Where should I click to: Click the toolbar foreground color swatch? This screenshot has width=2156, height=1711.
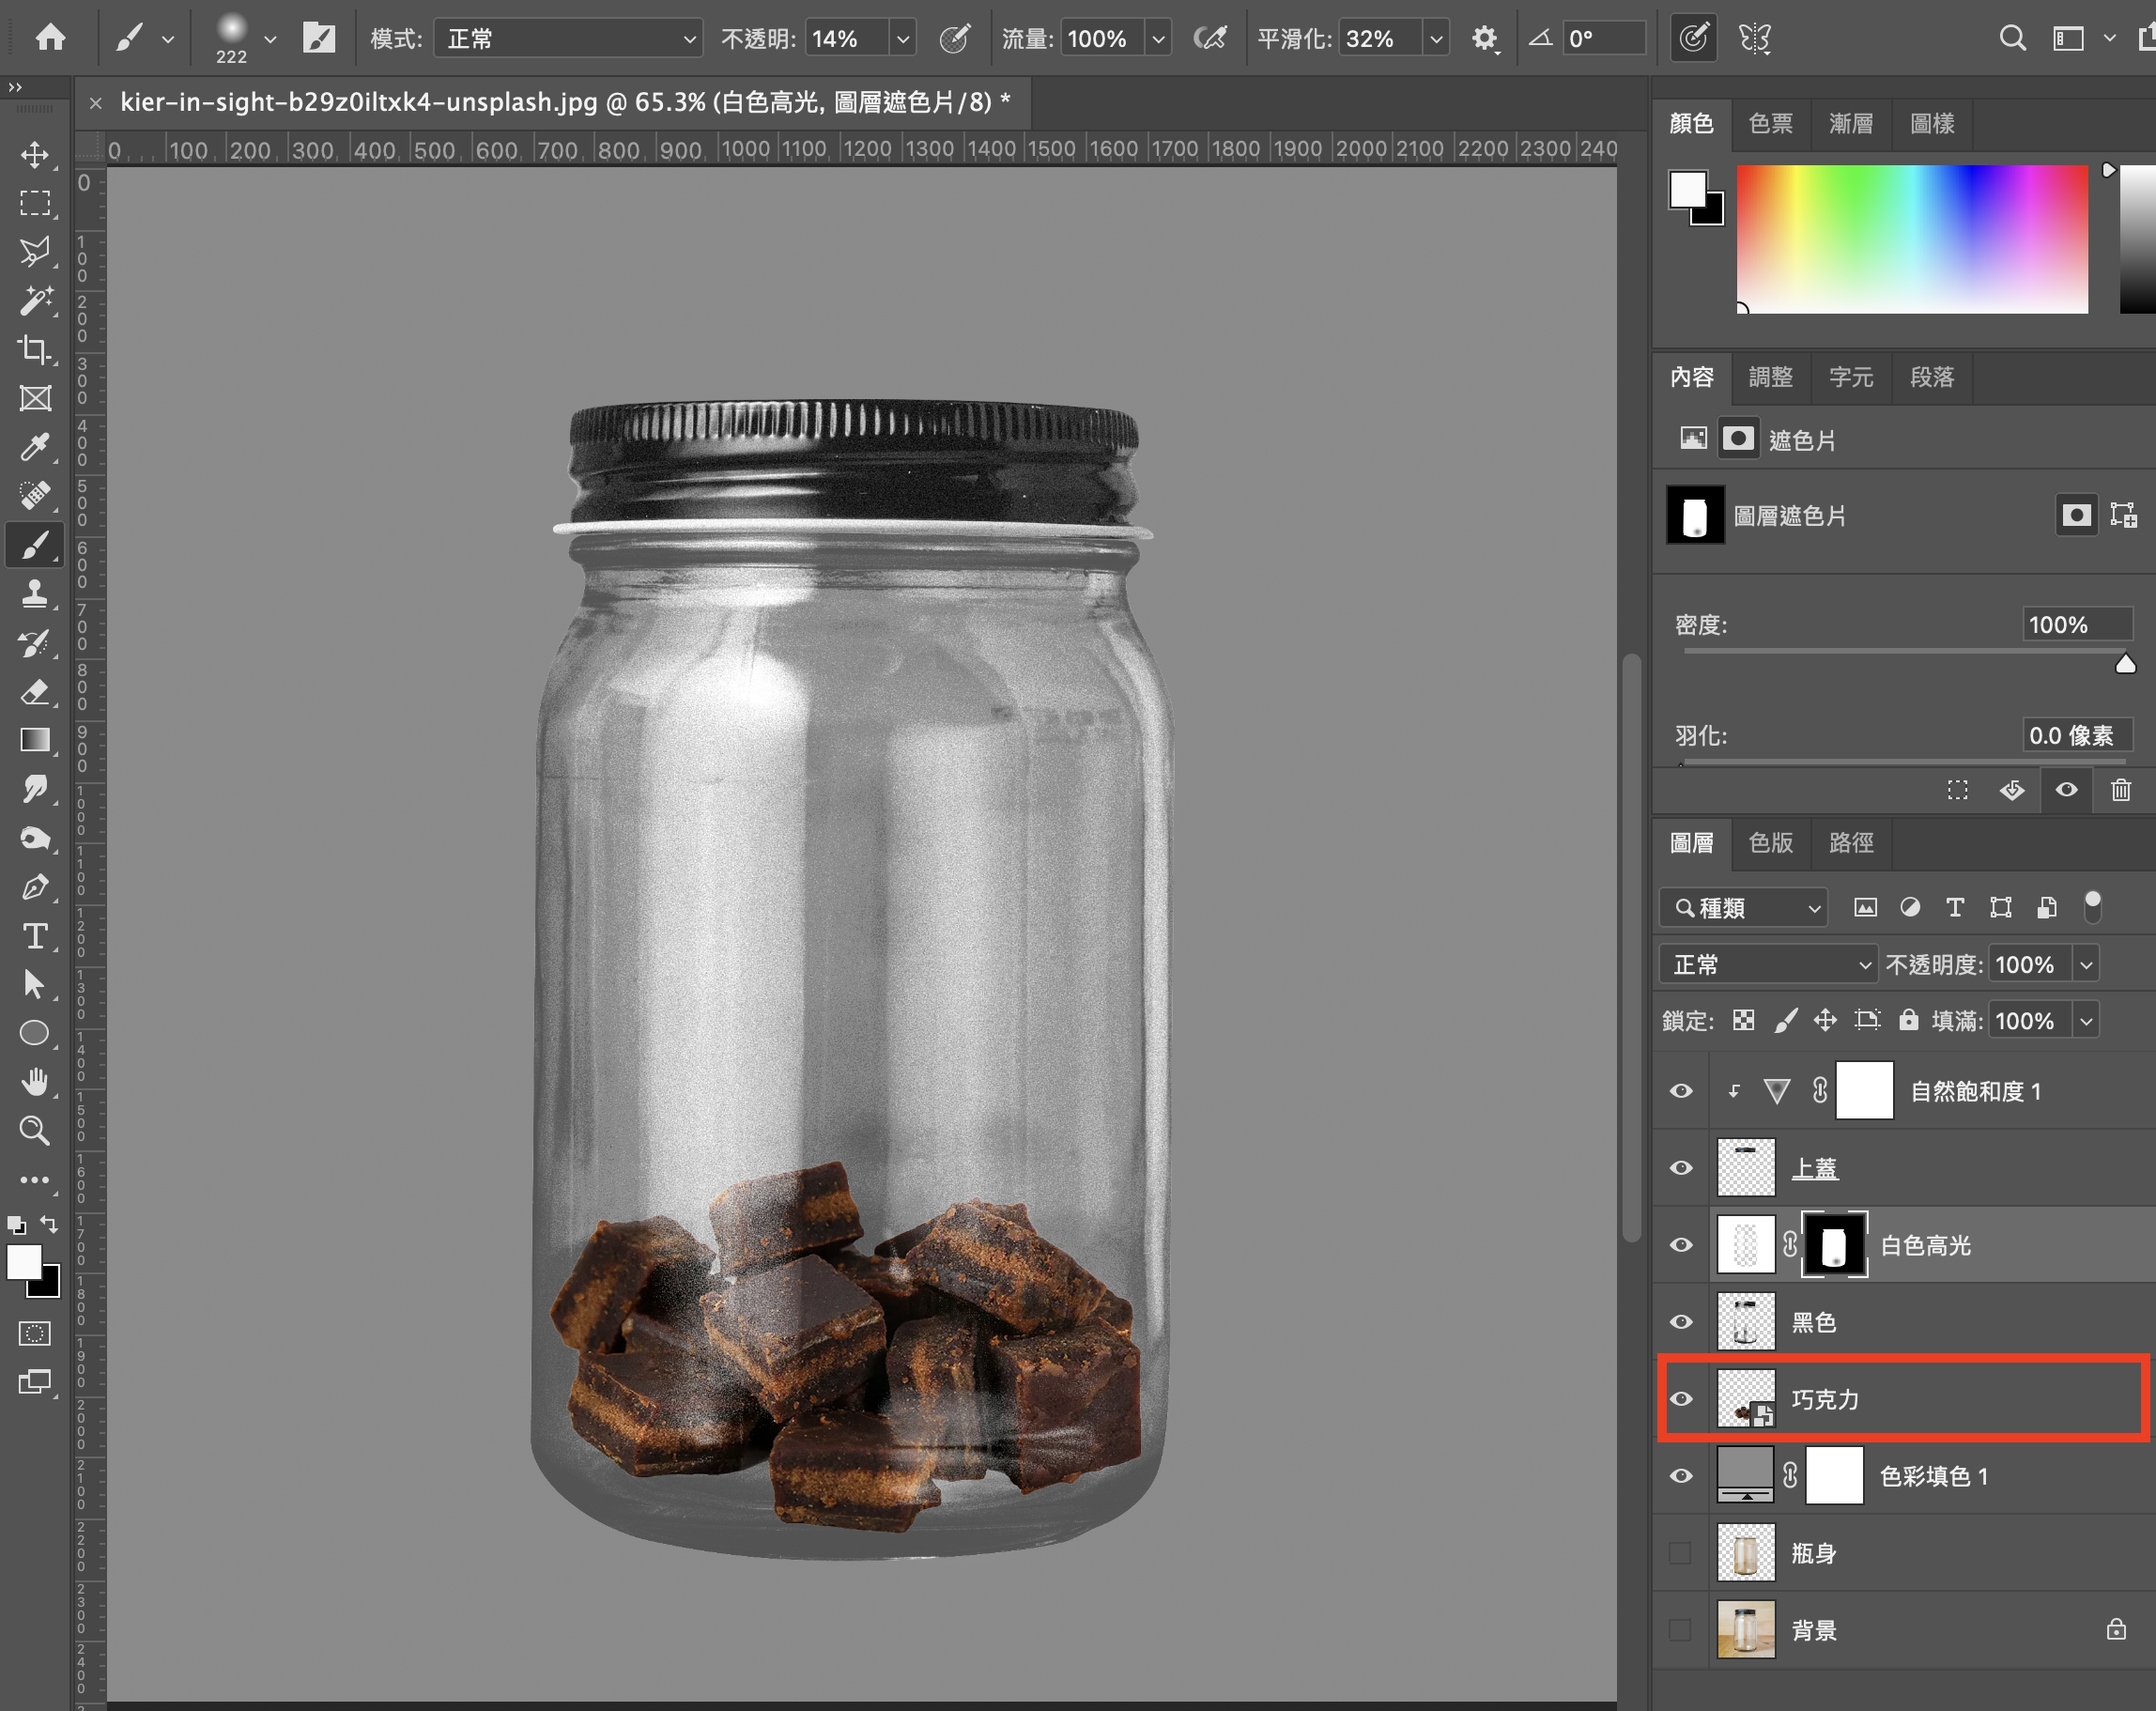25,1263
